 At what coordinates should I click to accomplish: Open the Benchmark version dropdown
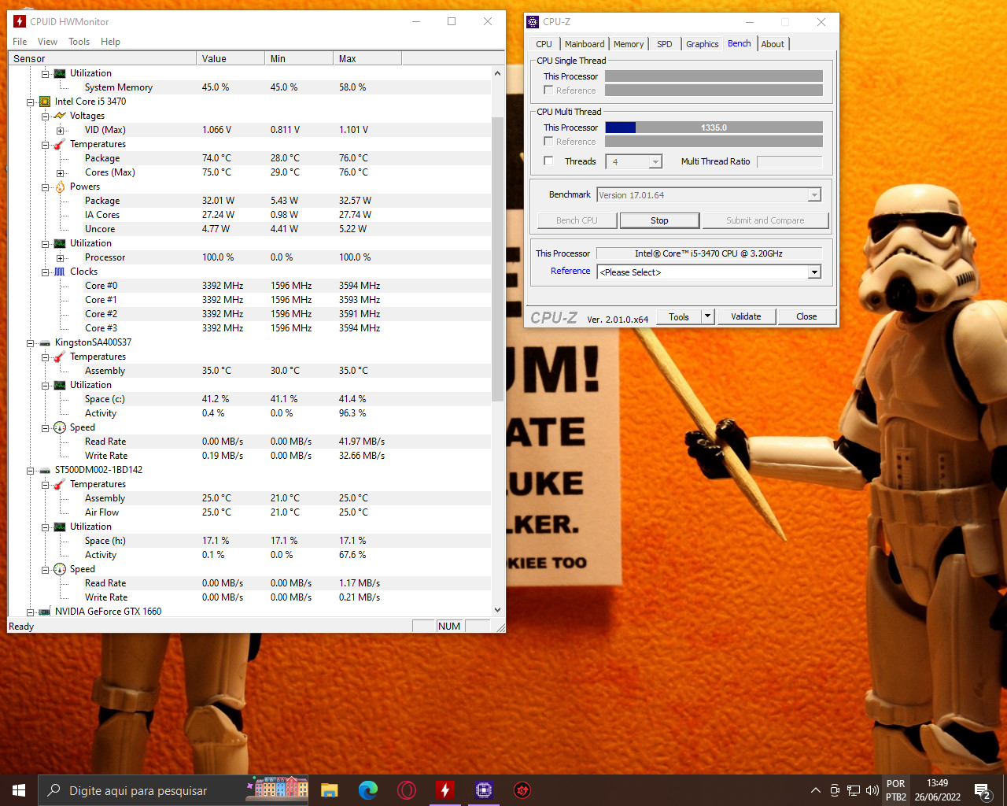click(x=814, y=195)
